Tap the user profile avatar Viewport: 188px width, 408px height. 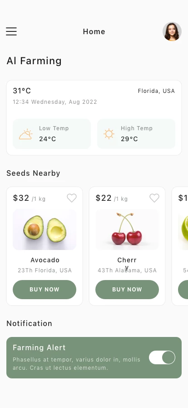tap(172, 31)
